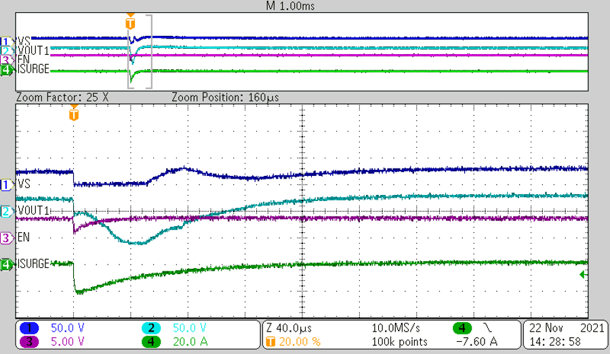This screenshot has height=354, width=610.
Task: Click the 10.0MS/s sample rate readout
Action: [396, 328]
